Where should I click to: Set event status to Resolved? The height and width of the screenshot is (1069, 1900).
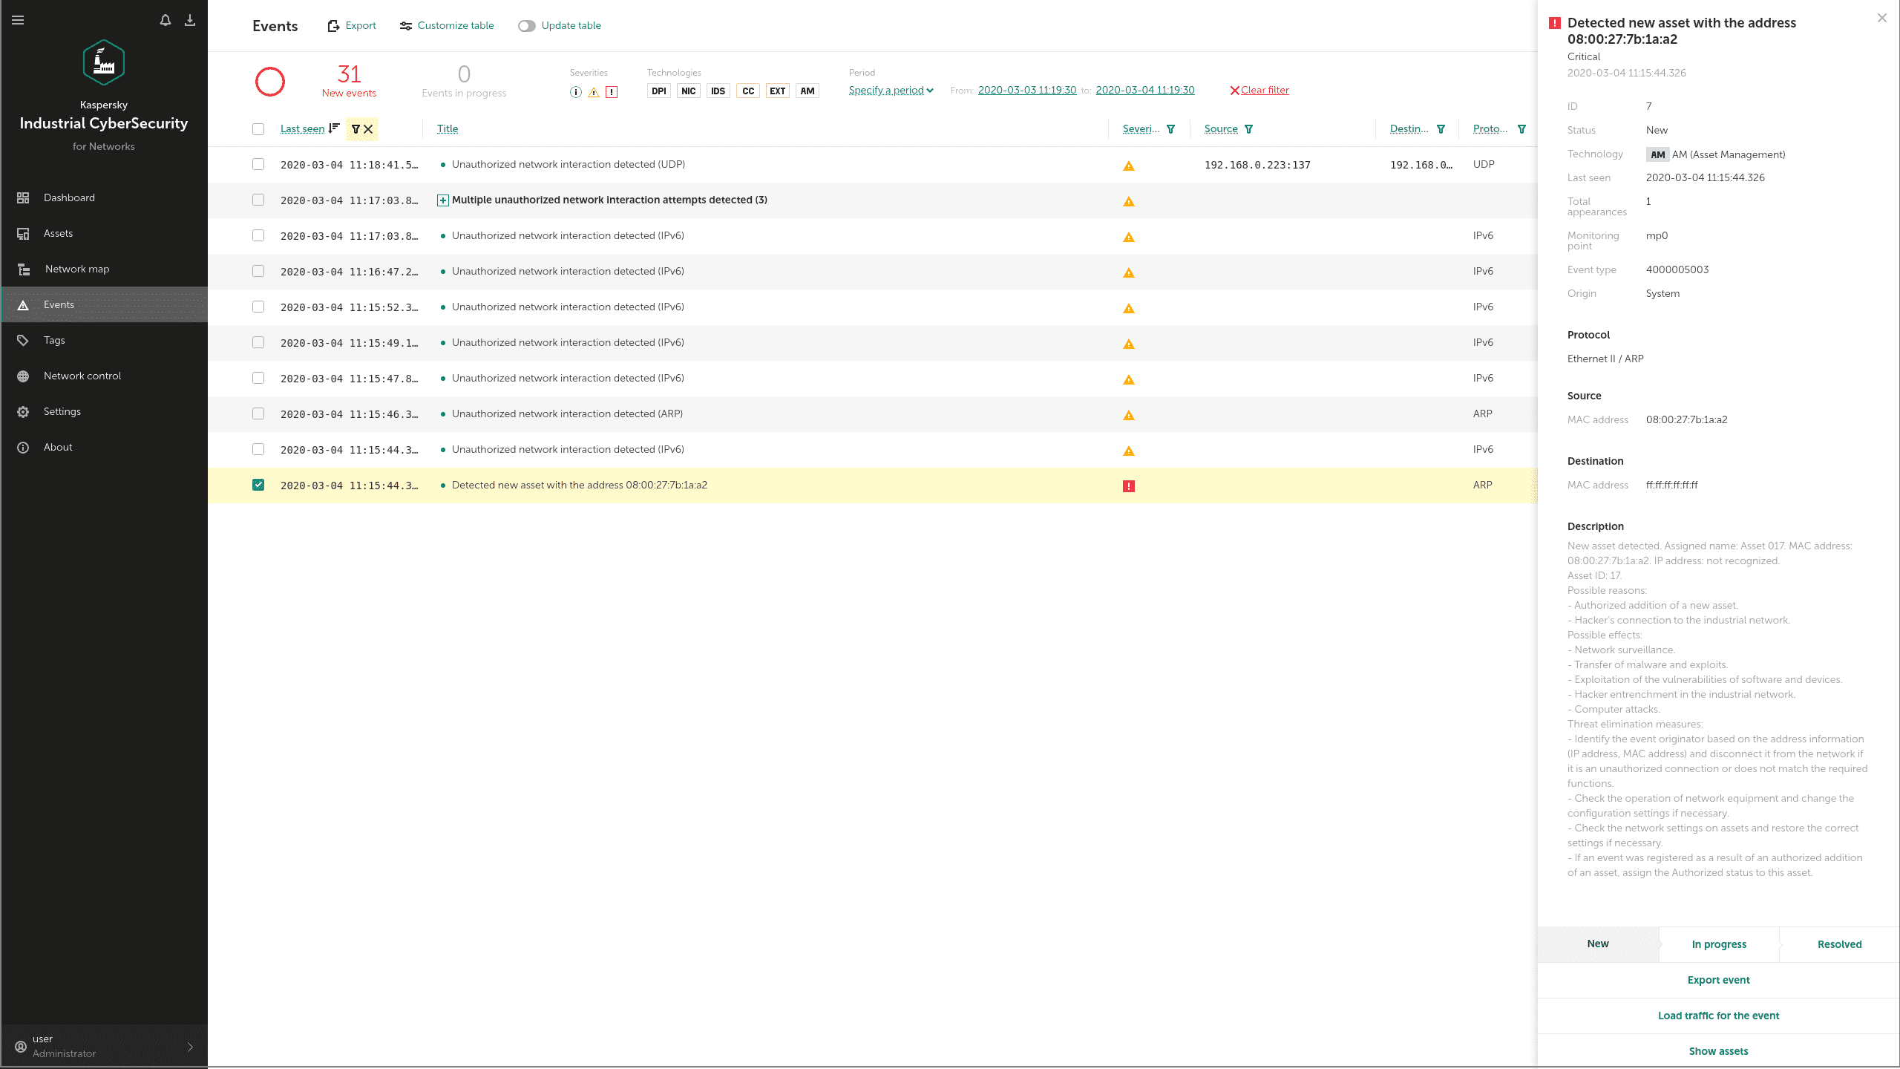point(1839,944)
